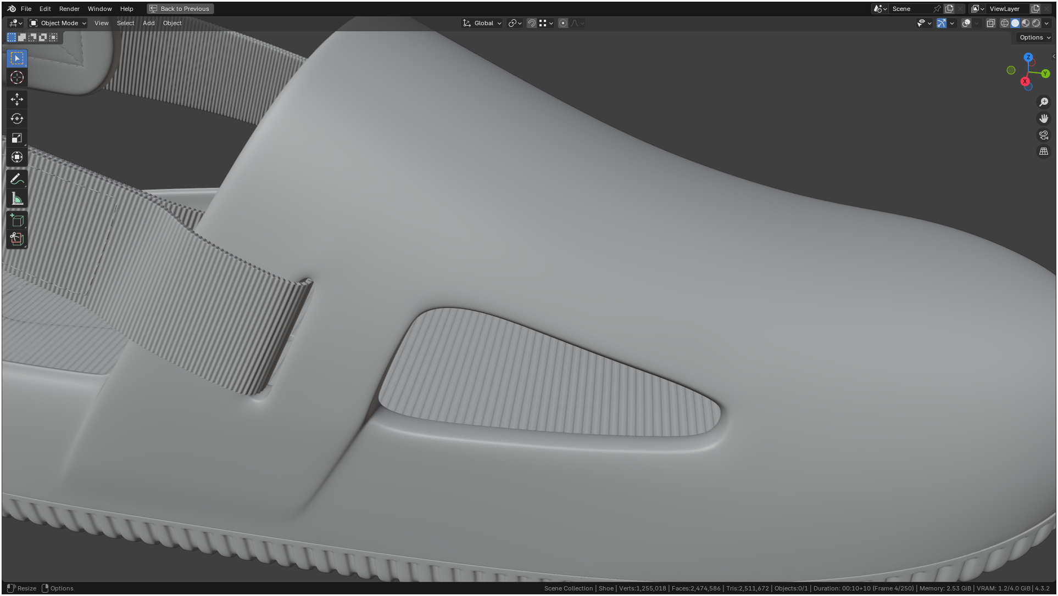The height and width of the screenshot is (596, 1058).
Task: Click the blue Z axis gizmo
Action: tap(1028, 57)
